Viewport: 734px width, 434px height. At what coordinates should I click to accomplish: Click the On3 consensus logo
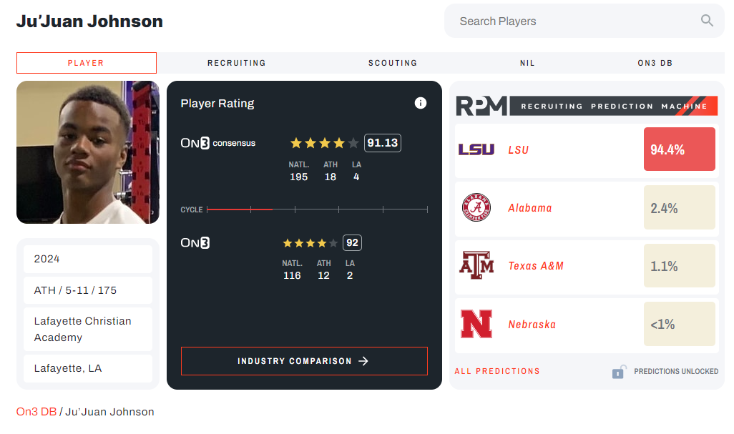[x=217, y=143]
